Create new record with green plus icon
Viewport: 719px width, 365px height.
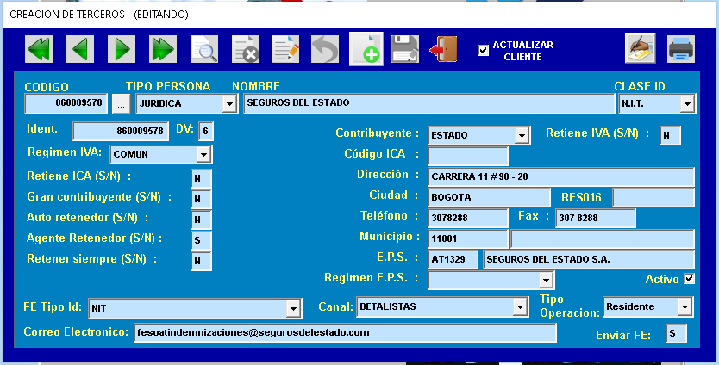[366, 49]
